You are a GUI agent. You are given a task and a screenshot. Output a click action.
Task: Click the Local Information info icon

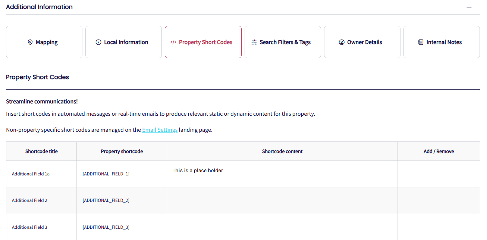coord(98,42)
